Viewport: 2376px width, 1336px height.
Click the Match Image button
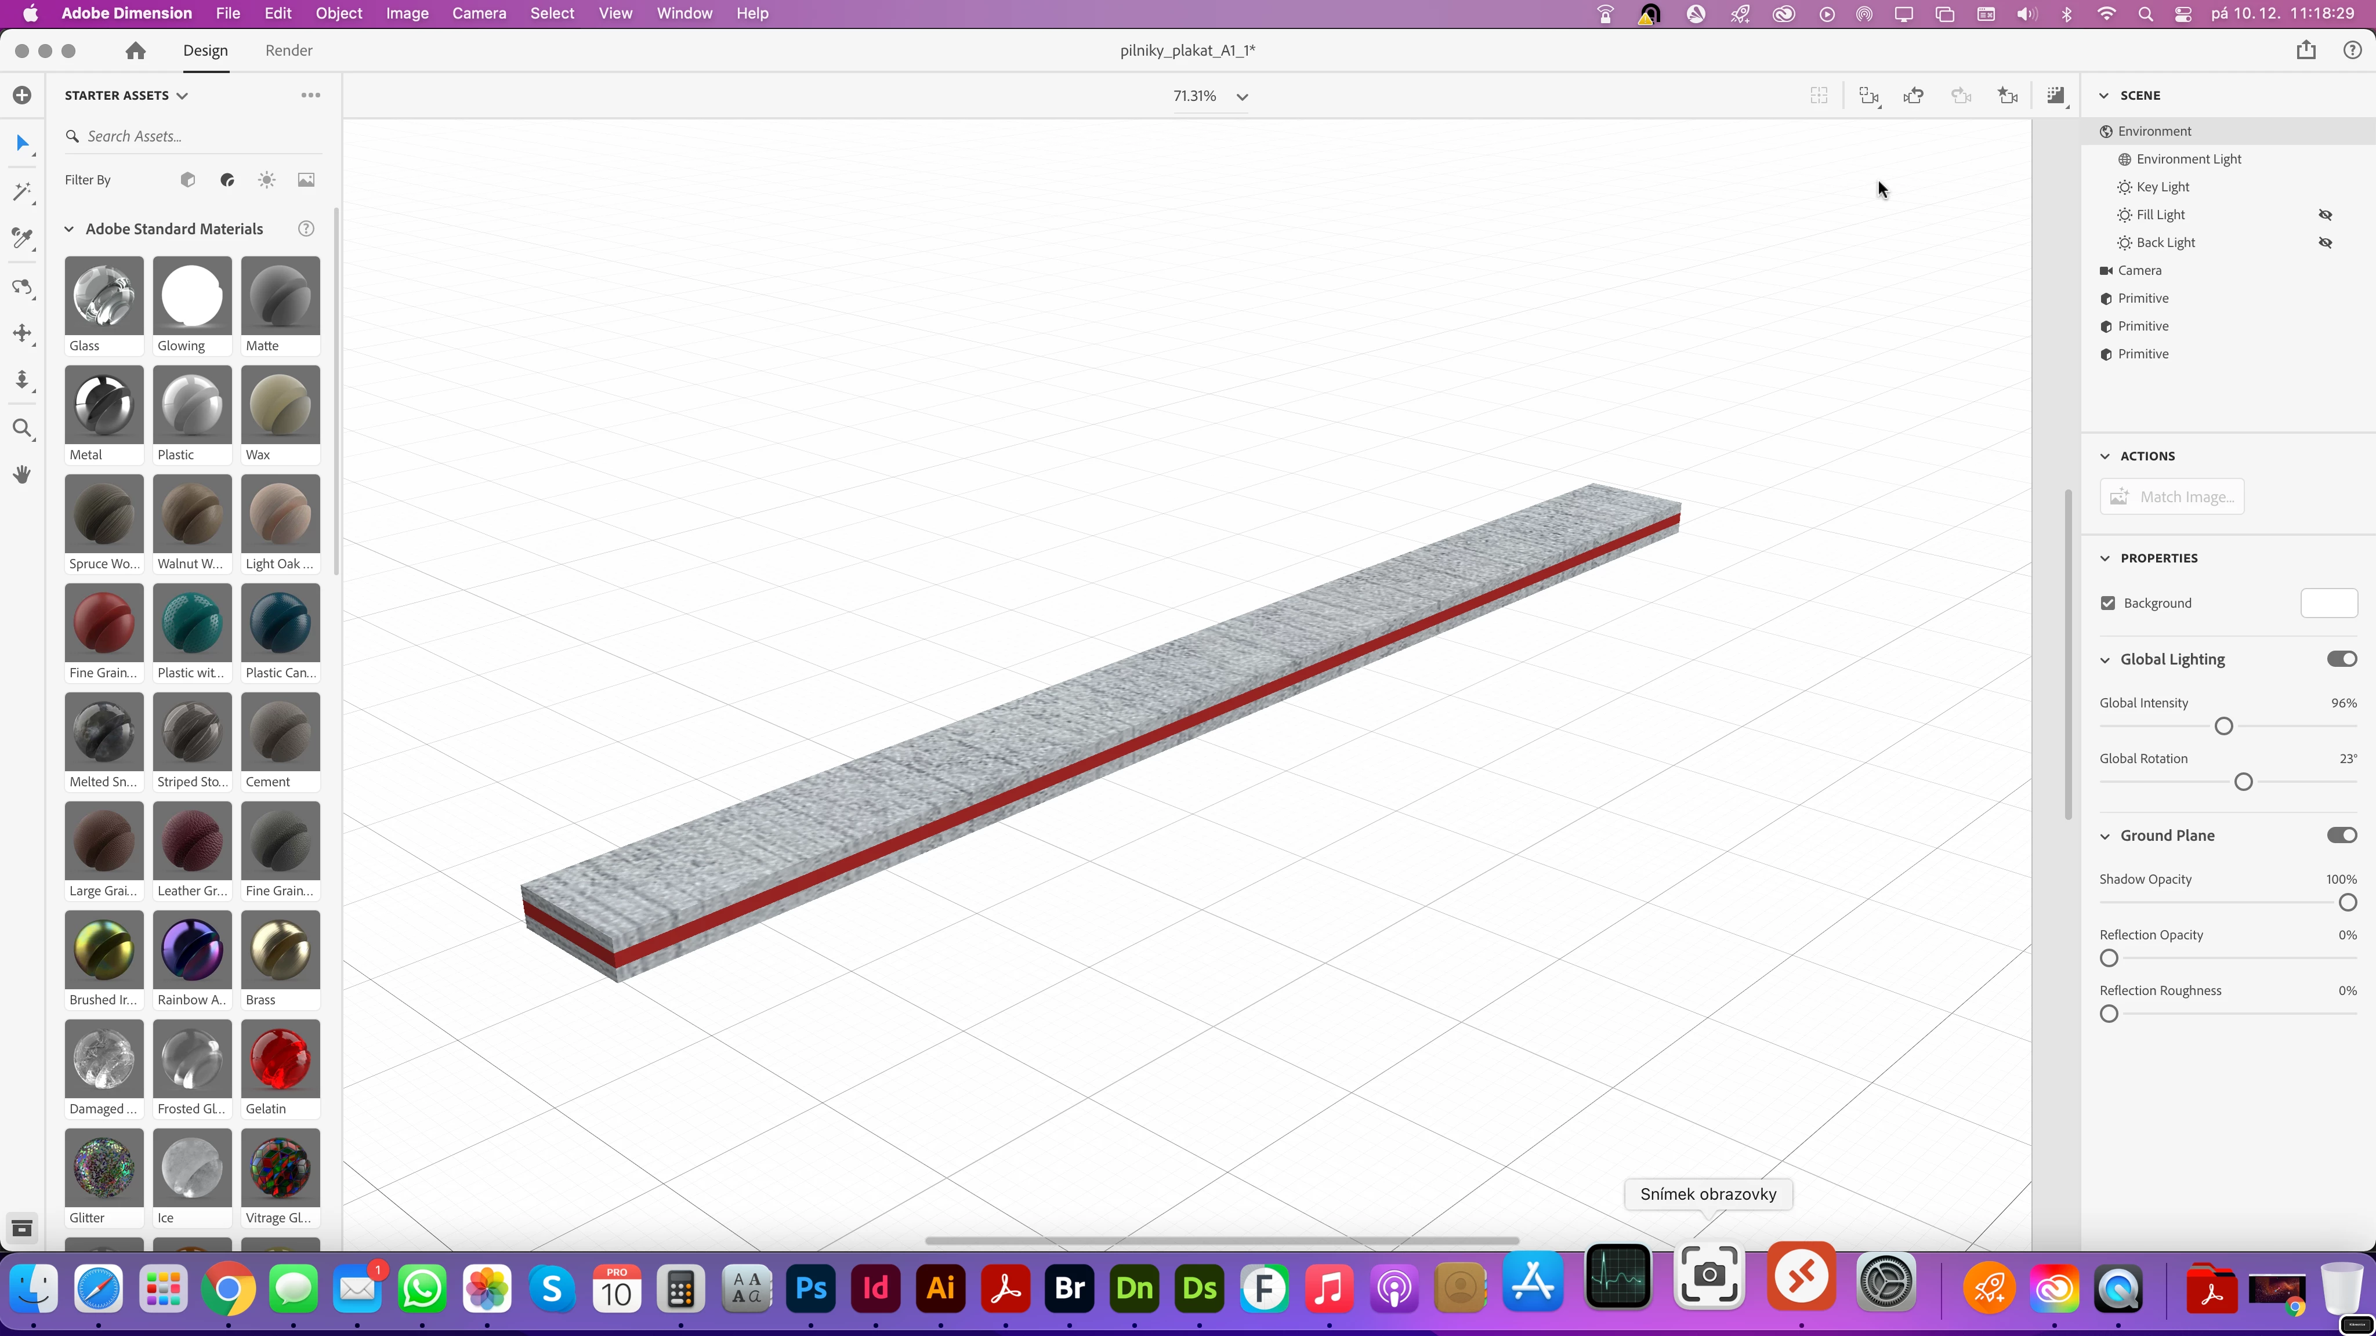(2171, 497)
